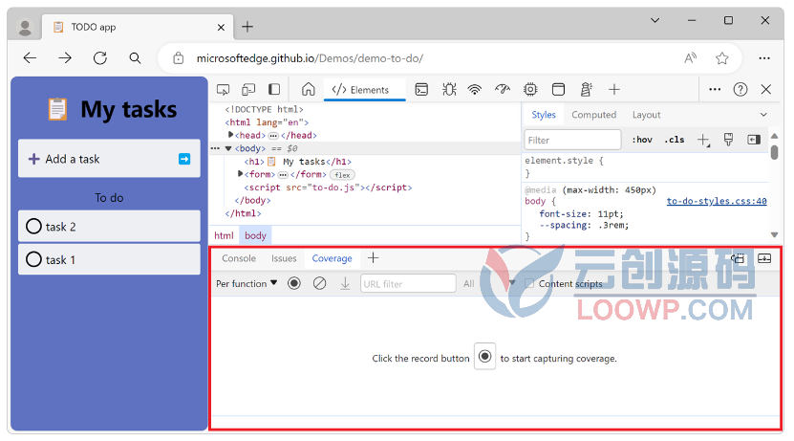
Task: Select the Coverage tab
Action: coord(332,258)
